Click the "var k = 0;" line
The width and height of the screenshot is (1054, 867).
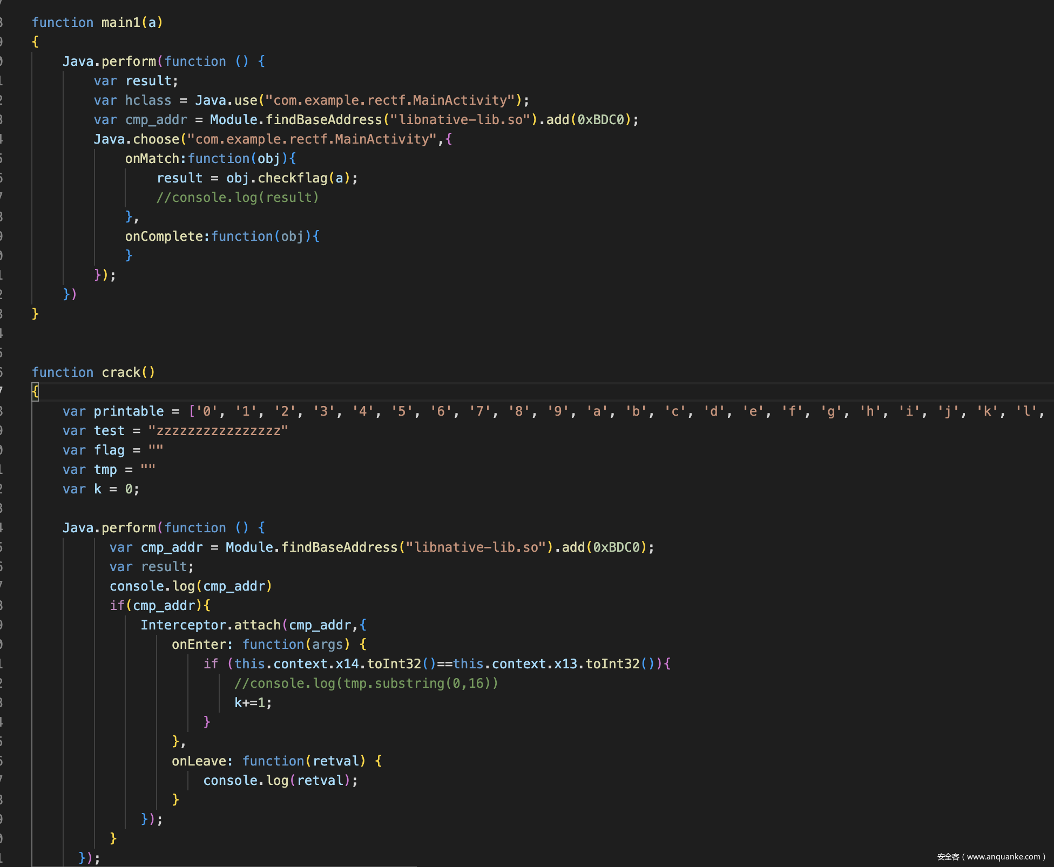point(101,489)
